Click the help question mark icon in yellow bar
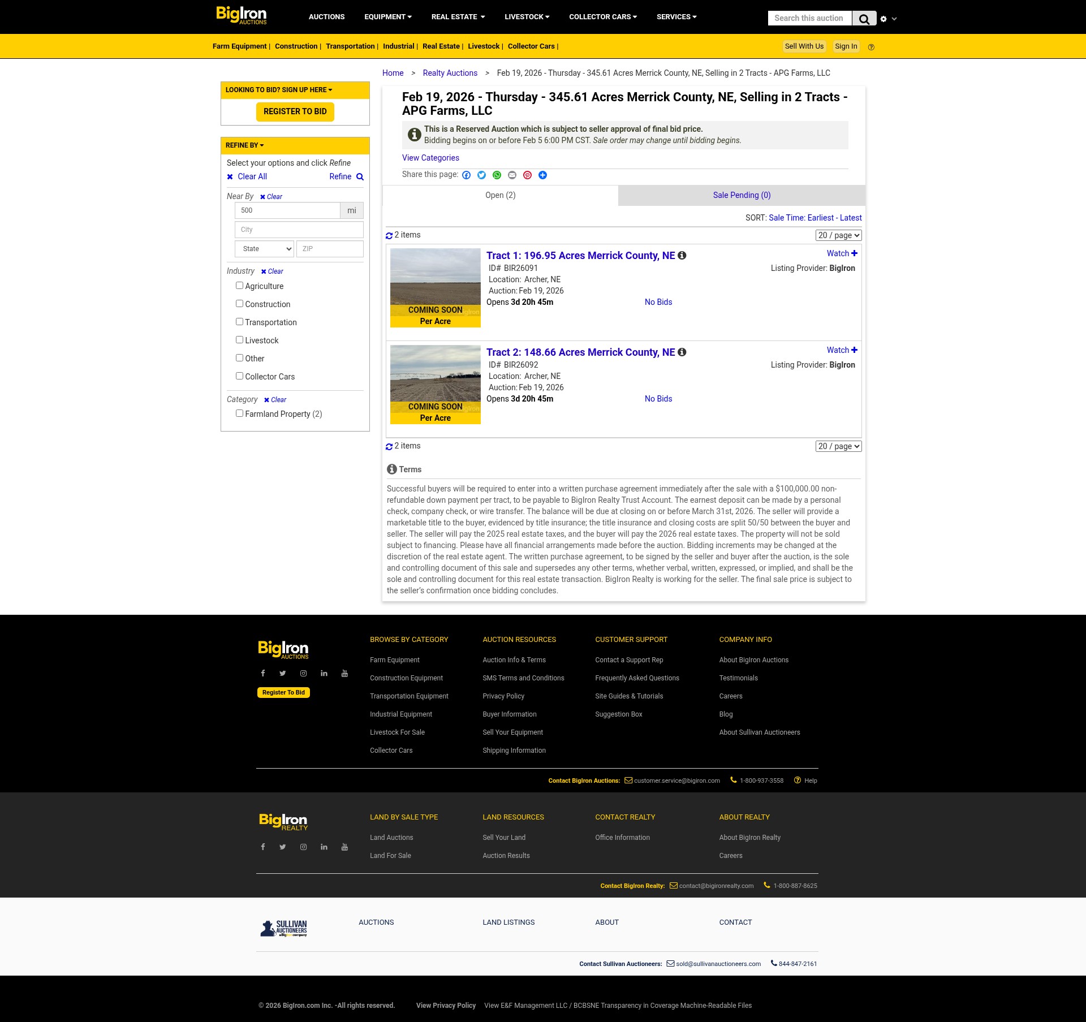Image resolution: width=1086 pixels, height=1022 pixels. click(871, 48)
